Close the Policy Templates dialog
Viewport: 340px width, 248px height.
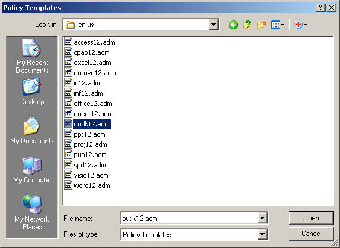click(x=332, y=8)
